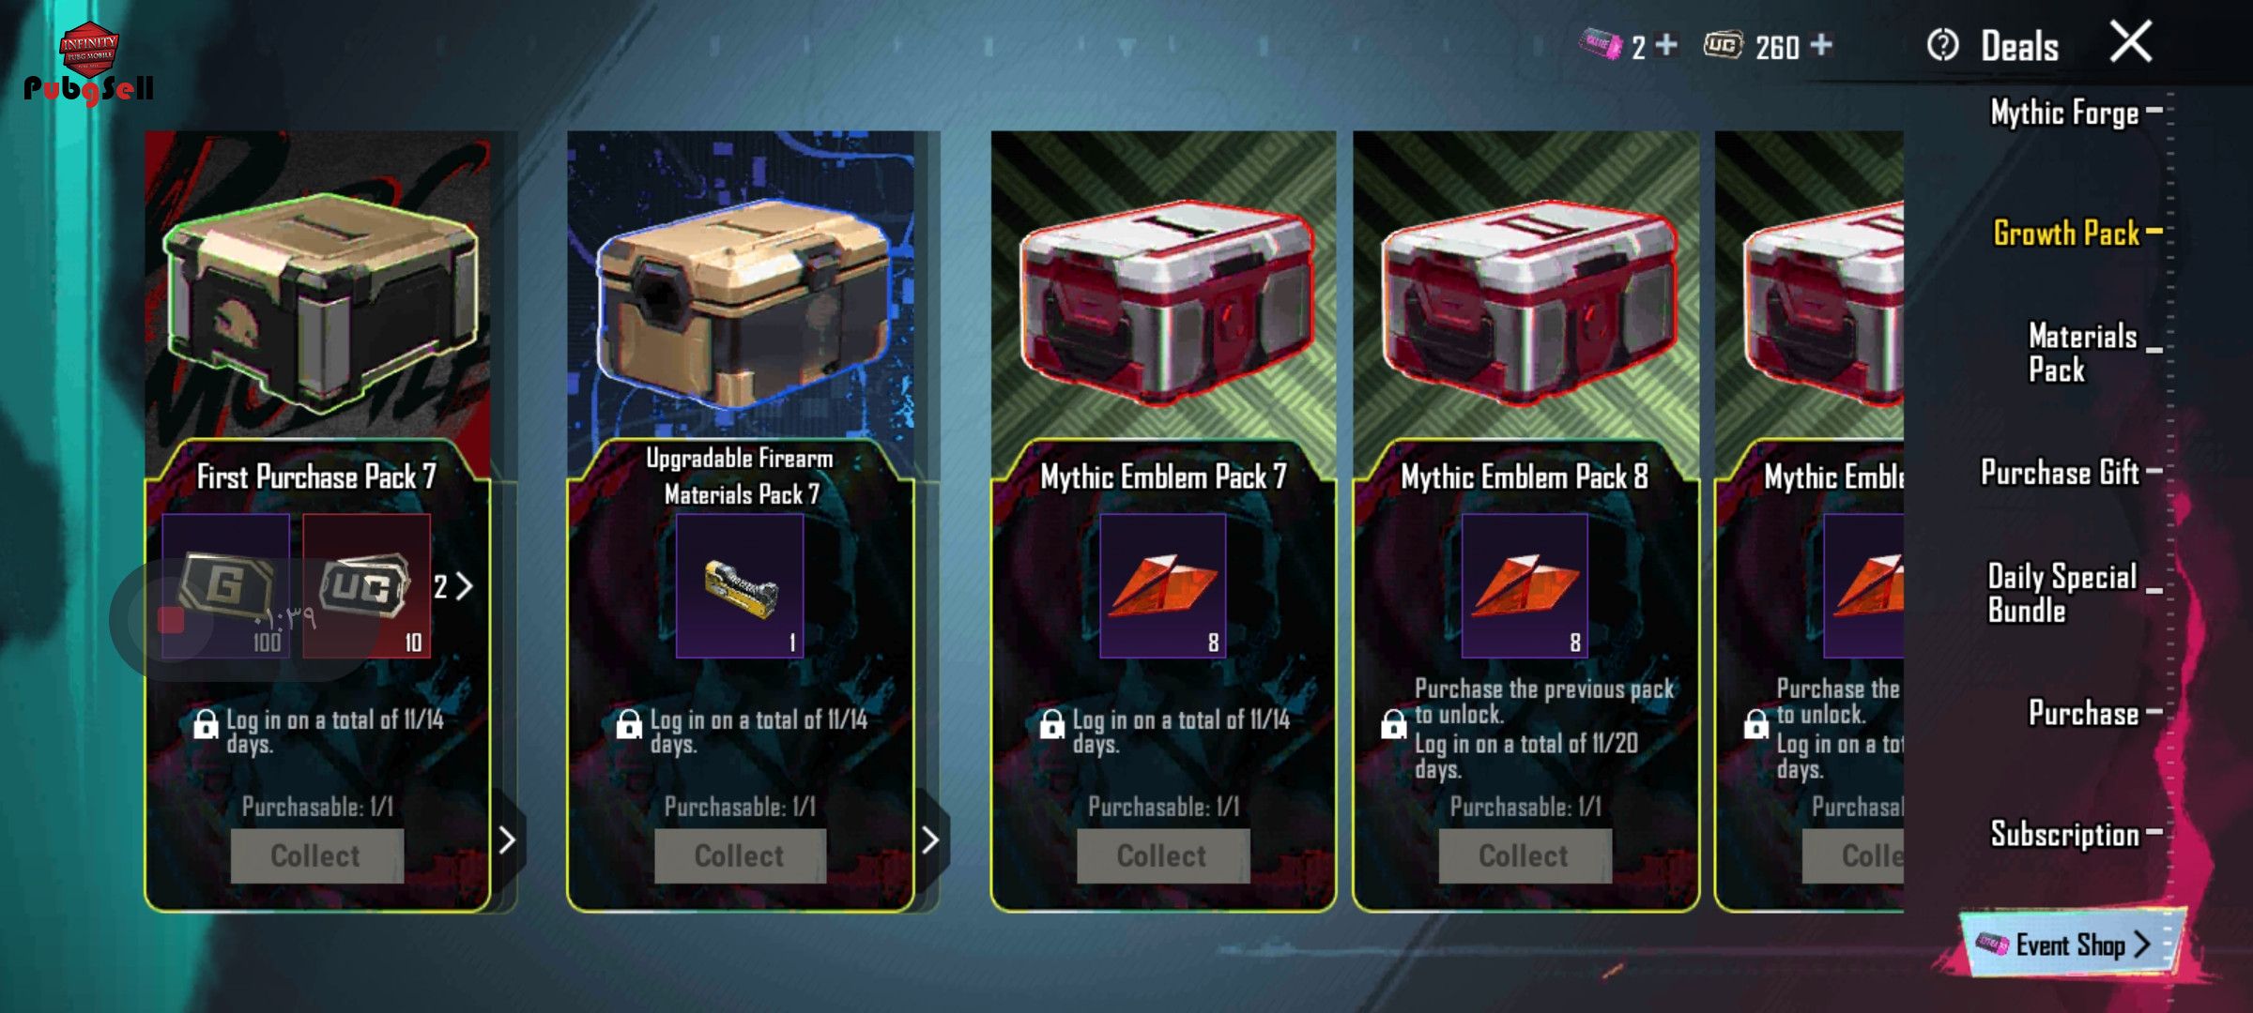Viewport: 2253px width, 1013px height.
Task: Tap the emblem shard icon in Mythic Emblem Pack 8
Action: pyautogui.click(x=1525, y=585)
